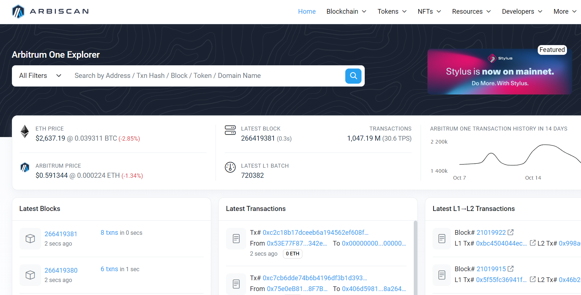Click document icon for Block# 21019922

(x=442, y=239)
